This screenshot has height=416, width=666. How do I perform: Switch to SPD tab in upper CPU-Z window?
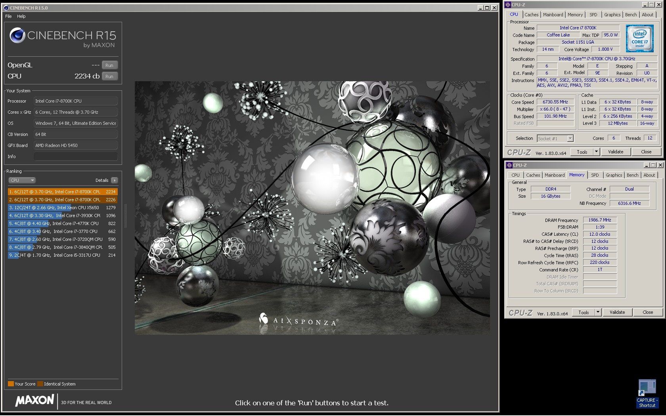[x=593, y=15]
